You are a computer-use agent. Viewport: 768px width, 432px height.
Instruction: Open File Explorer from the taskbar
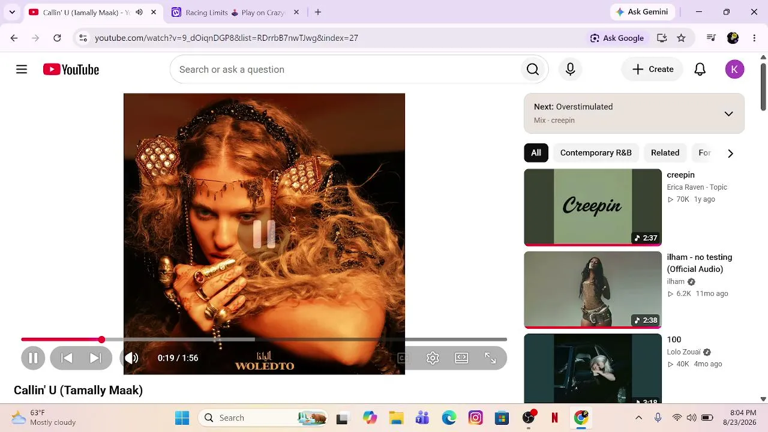pyautogui.click(x=396, y=418)
